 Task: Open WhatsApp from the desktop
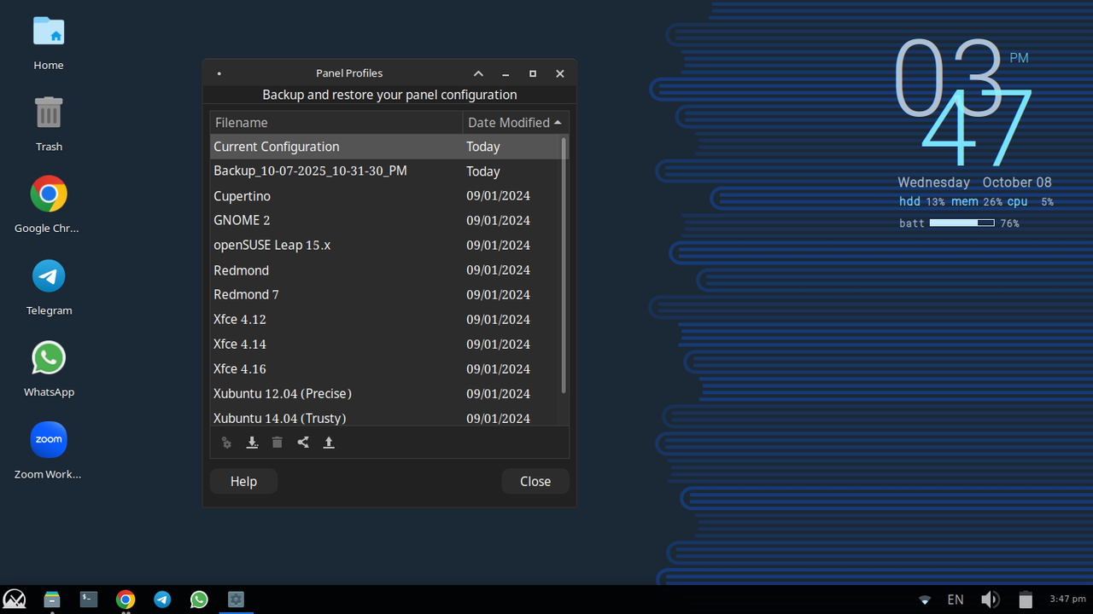pyautogui.click(x=49, y=357)
